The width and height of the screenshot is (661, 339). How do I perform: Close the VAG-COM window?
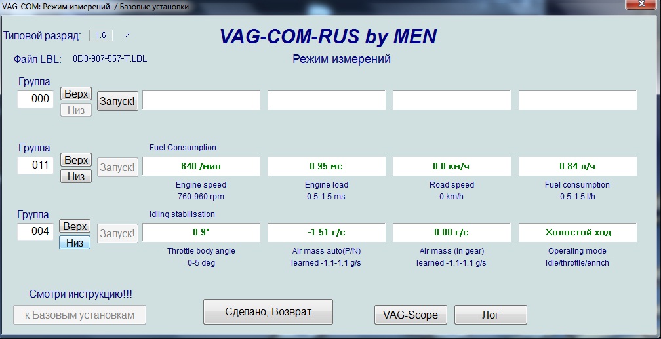coord(641,4)
